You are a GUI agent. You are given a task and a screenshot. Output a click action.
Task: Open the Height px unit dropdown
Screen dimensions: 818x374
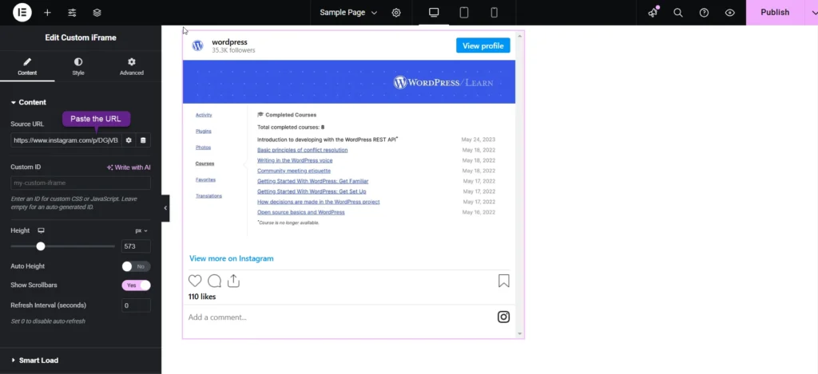[x=141, y=230]
